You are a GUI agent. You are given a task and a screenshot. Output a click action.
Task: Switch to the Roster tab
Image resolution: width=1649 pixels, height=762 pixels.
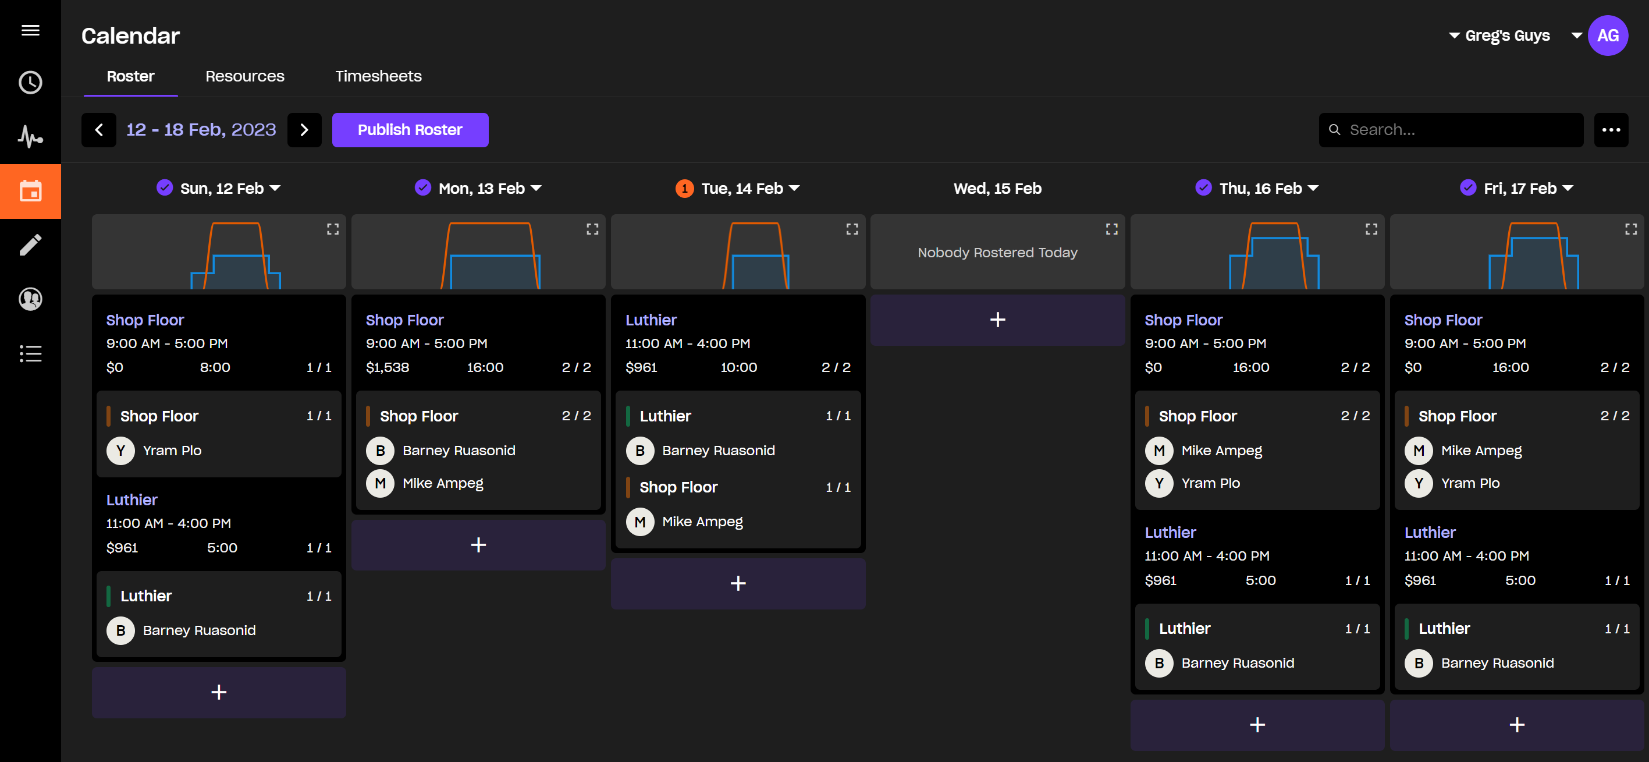click(x=130, y=76)
